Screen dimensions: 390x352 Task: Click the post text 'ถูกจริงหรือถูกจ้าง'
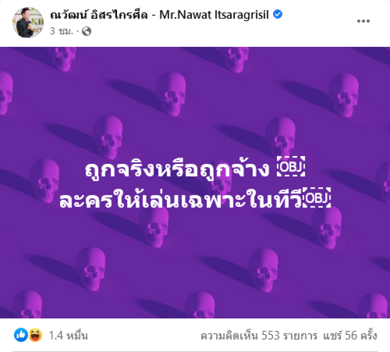(x=177, y=170)
